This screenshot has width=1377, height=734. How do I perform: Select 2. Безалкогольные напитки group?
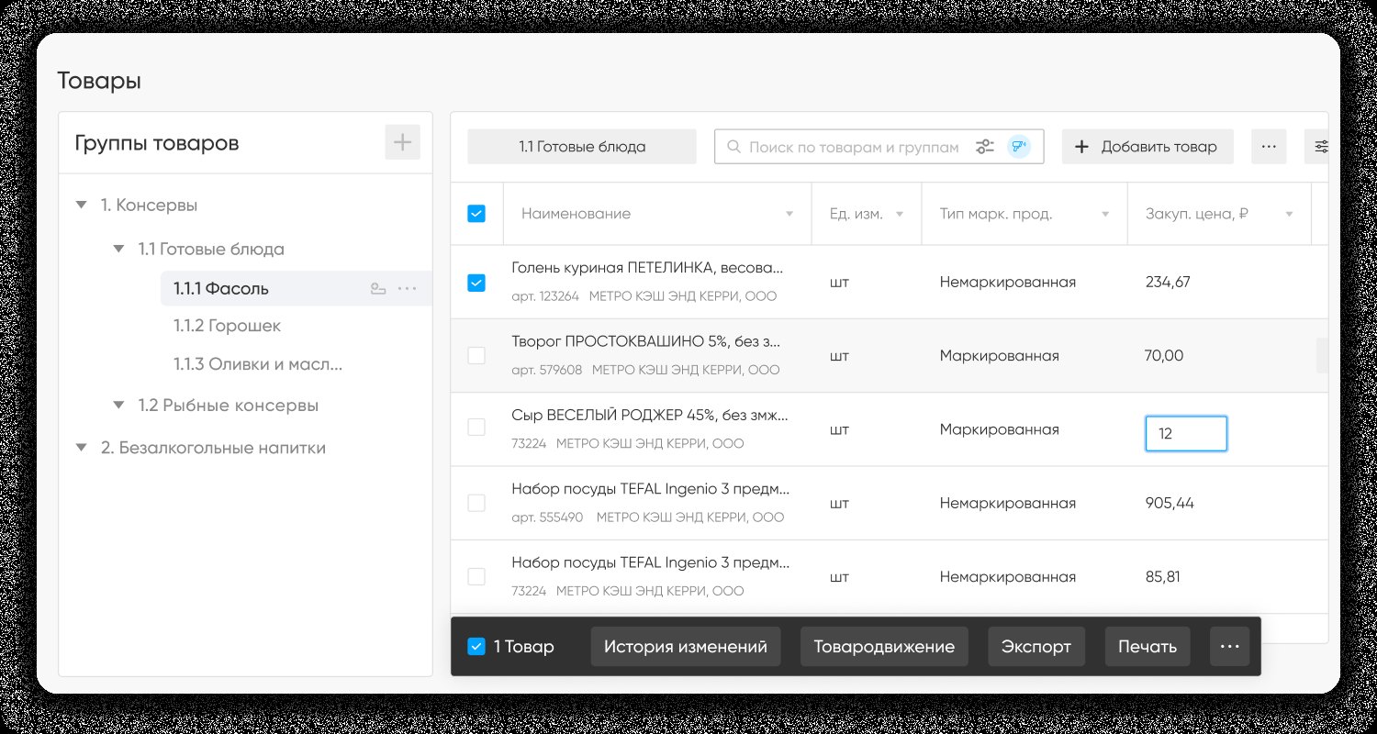(213, 448)
